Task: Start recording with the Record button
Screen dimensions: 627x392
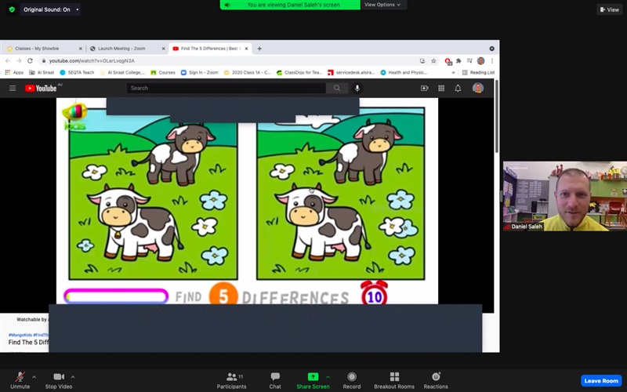Action: click(351, 380)
